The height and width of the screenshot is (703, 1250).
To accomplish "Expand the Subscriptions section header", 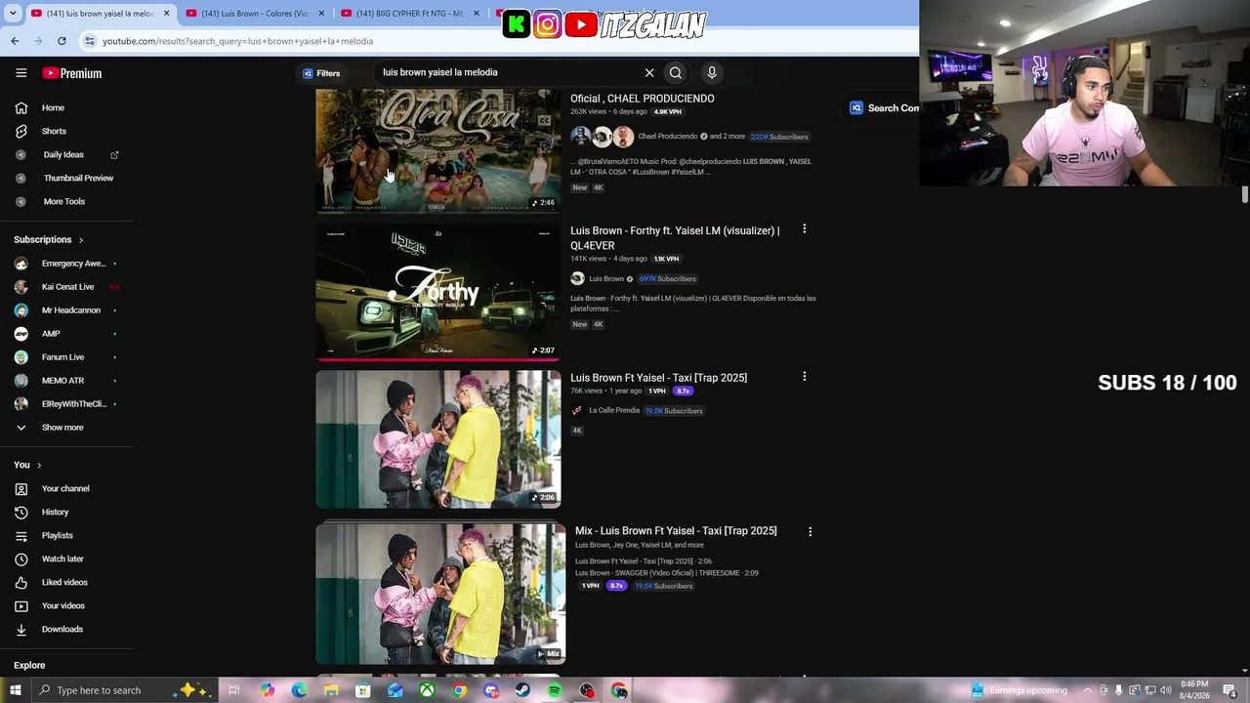I will pyautogui.click(x=49, y=239).
